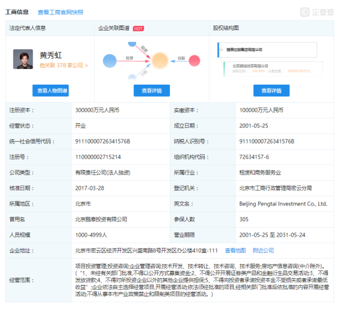Click the red node on graph right
The width and height of the screenshot is (339, 310).
(195, 60)
